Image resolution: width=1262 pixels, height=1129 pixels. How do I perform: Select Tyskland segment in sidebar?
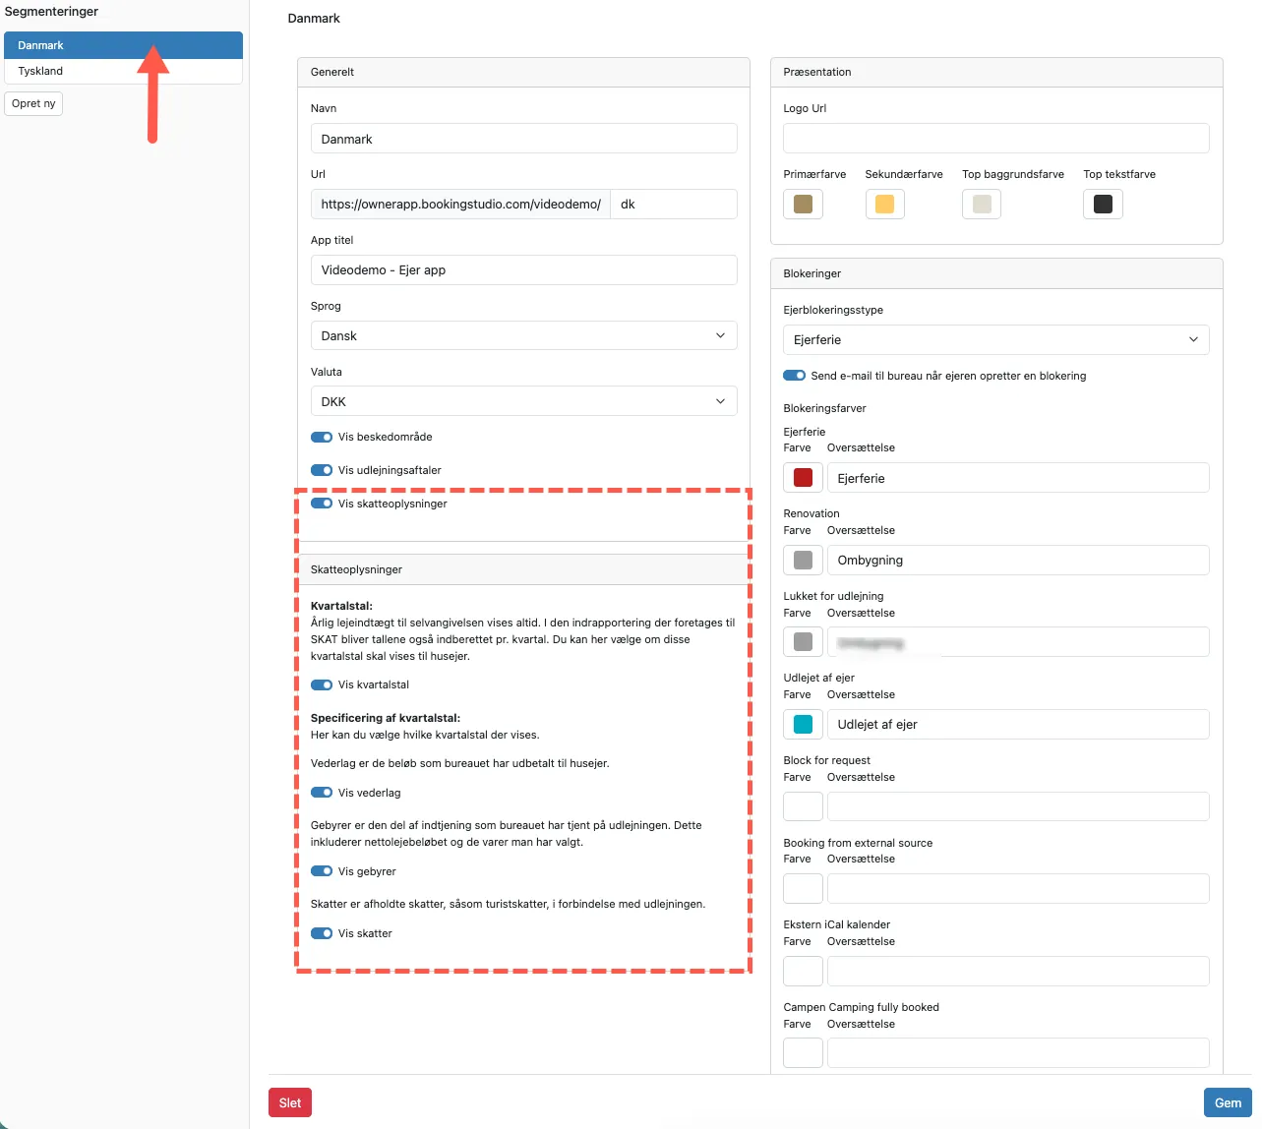[123, 71]
